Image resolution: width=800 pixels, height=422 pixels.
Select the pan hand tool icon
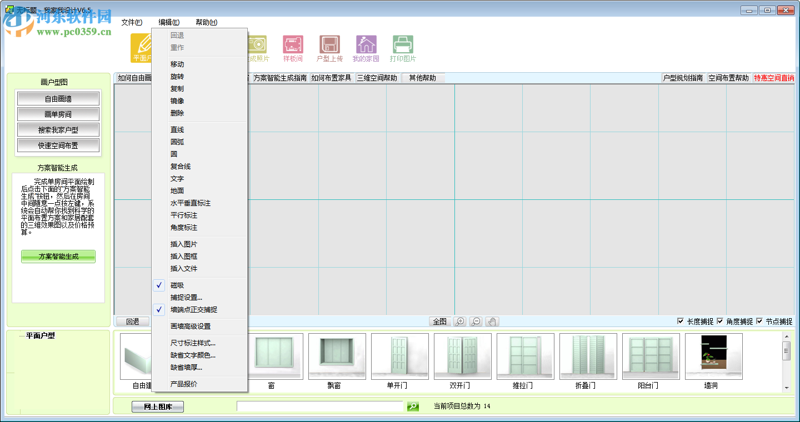tap(492, 321)
